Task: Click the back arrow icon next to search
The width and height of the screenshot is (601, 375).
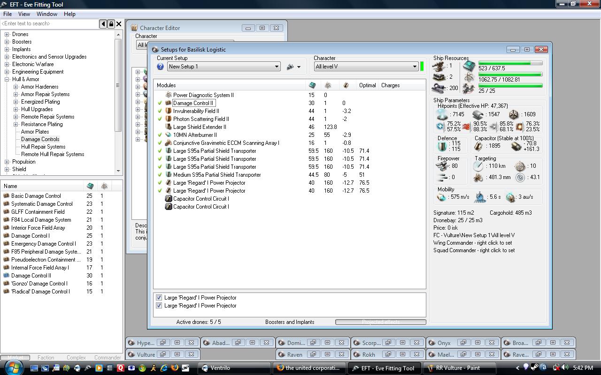Action: click(x=103, y=23)
